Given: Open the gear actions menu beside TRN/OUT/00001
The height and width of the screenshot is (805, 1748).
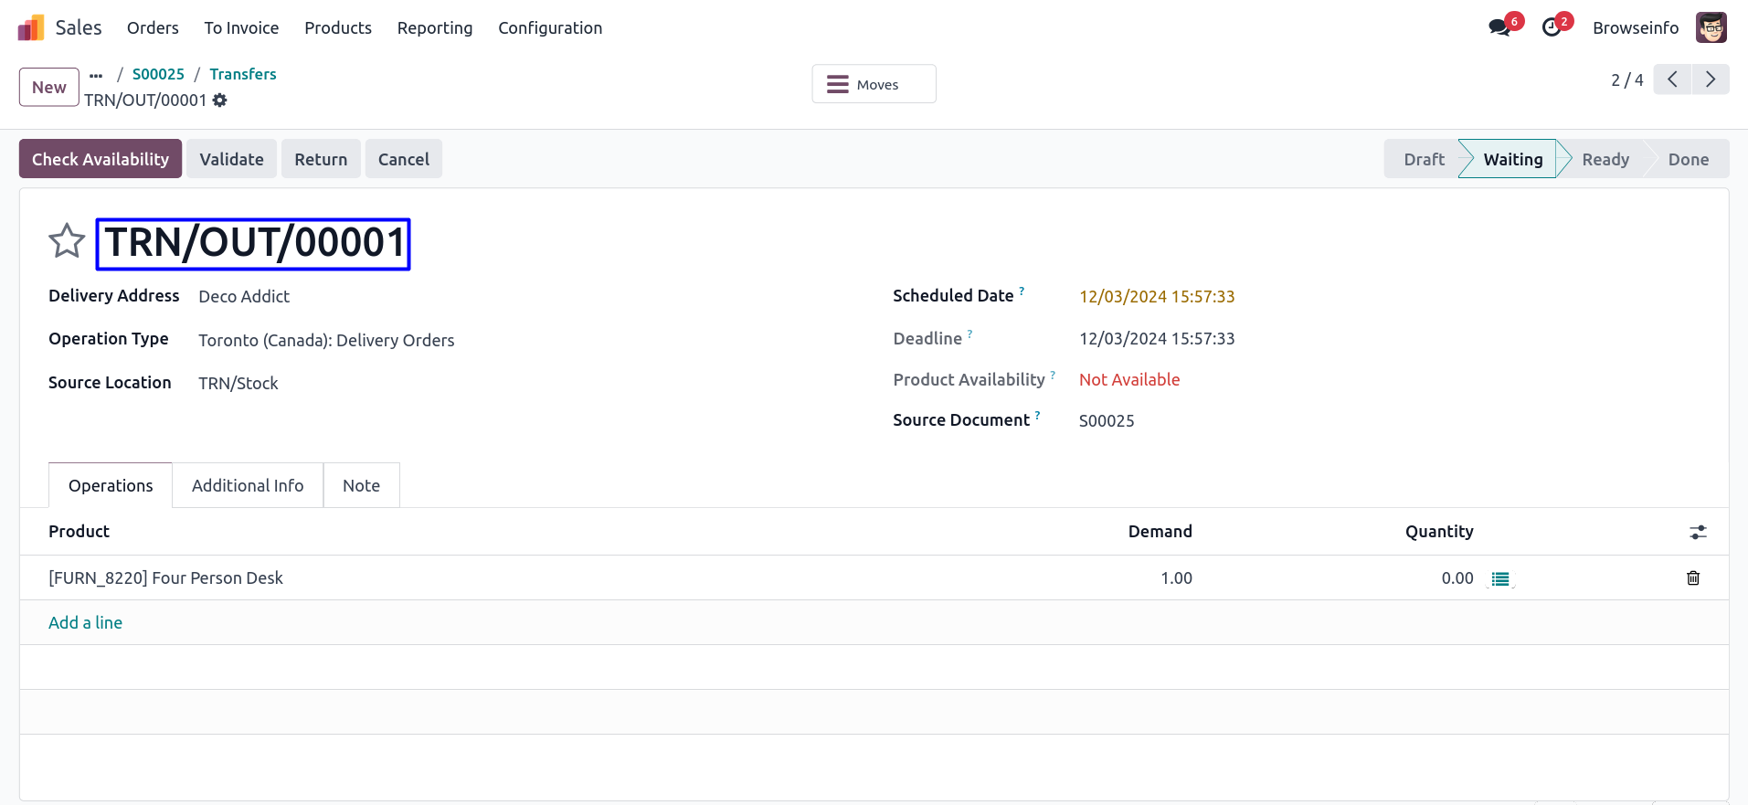Looking at the screenshot, I should point(220,101).
